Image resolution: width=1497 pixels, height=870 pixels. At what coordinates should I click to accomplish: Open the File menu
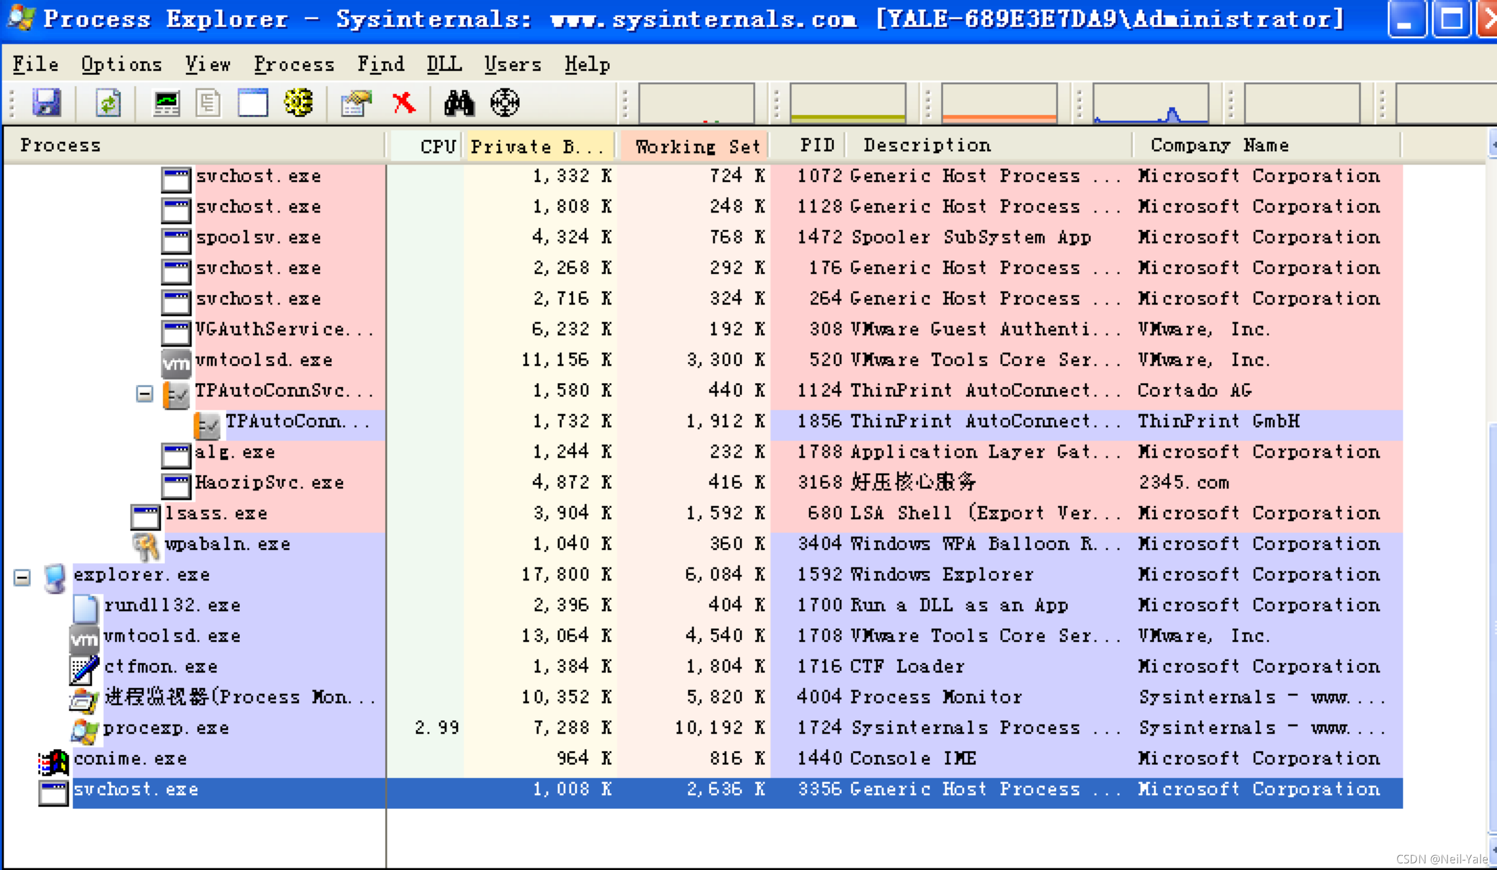(36, 64)
